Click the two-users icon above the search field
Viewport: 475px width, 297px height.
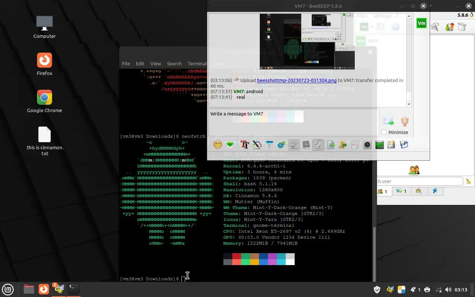(414, 170)
